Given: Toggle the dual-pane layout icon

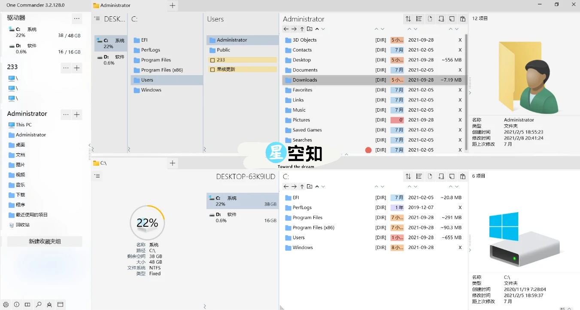Looking at the screenshot, I should coord(27,304).
